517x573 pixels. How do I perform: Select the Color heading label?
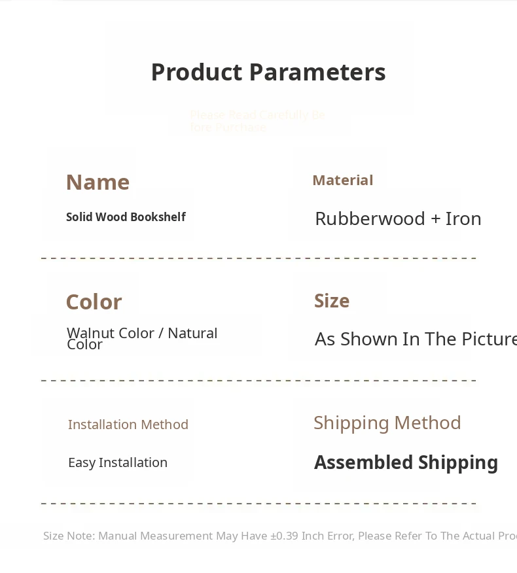(x=94, y=302)
